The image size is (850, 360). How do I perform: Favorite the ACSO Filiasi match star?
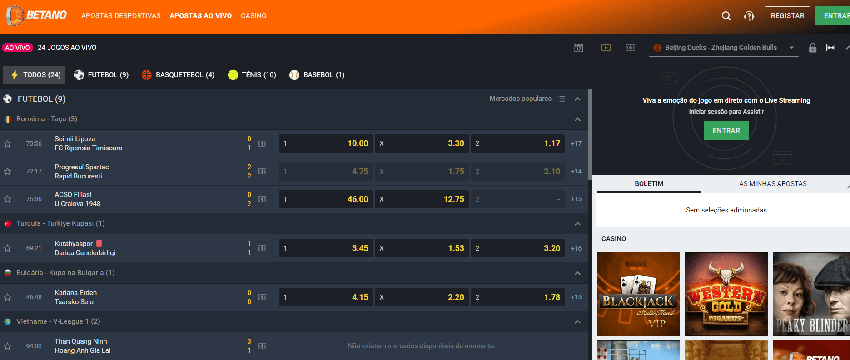pyautogui.click(x=8, y=199)
